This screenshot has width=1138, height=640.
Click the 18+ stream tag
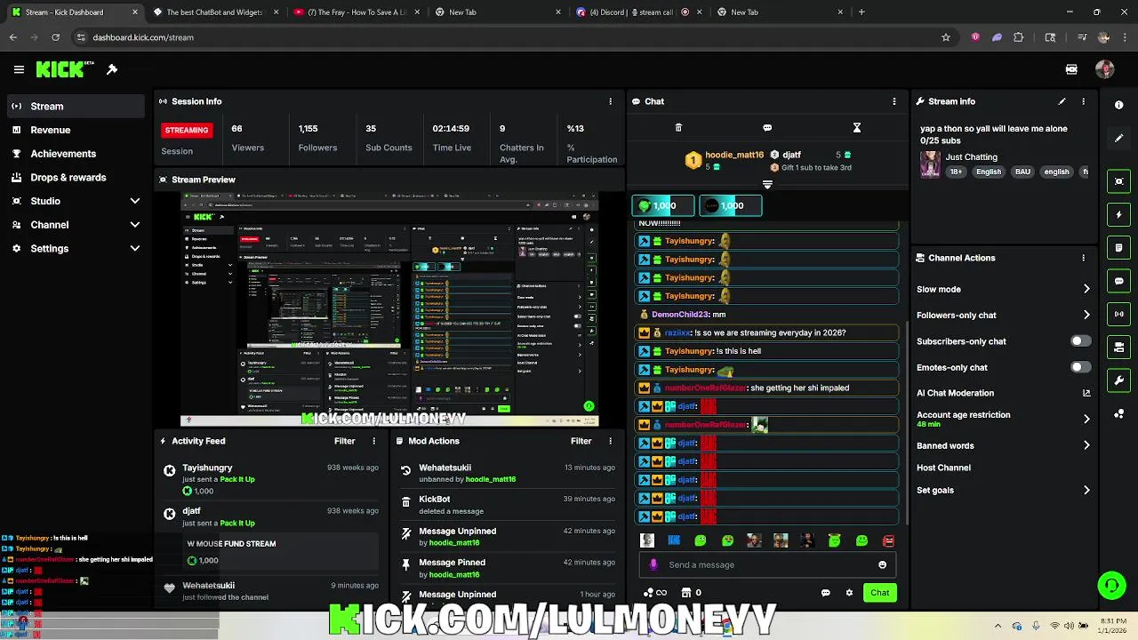[956, 172]
